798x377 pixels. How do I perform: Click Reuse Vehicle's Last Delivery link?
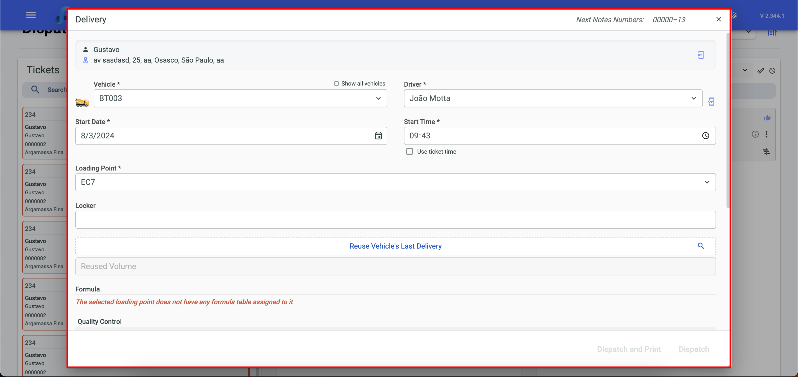pyautogui.click(x=395, y=246)
